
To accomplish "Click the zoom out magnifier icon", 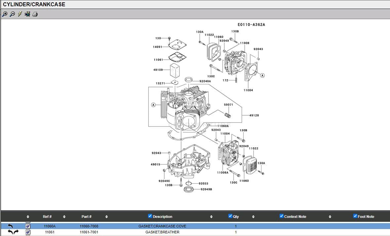I will [12, 14].
